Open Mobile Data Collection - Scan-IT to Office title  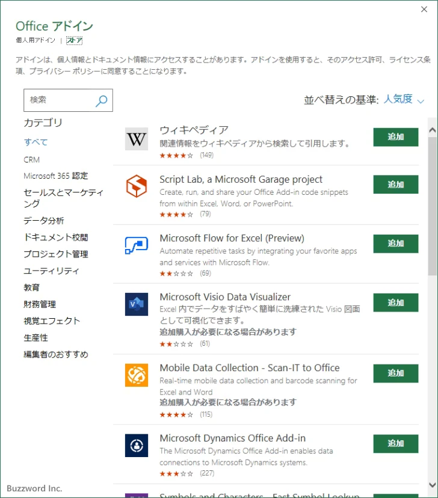pos(249,367)
